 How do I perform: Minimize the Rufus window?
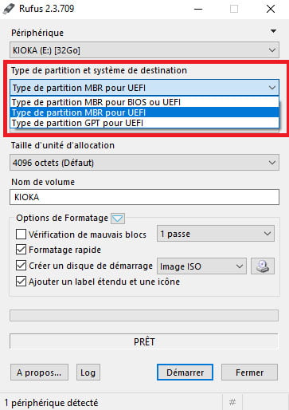198,9
